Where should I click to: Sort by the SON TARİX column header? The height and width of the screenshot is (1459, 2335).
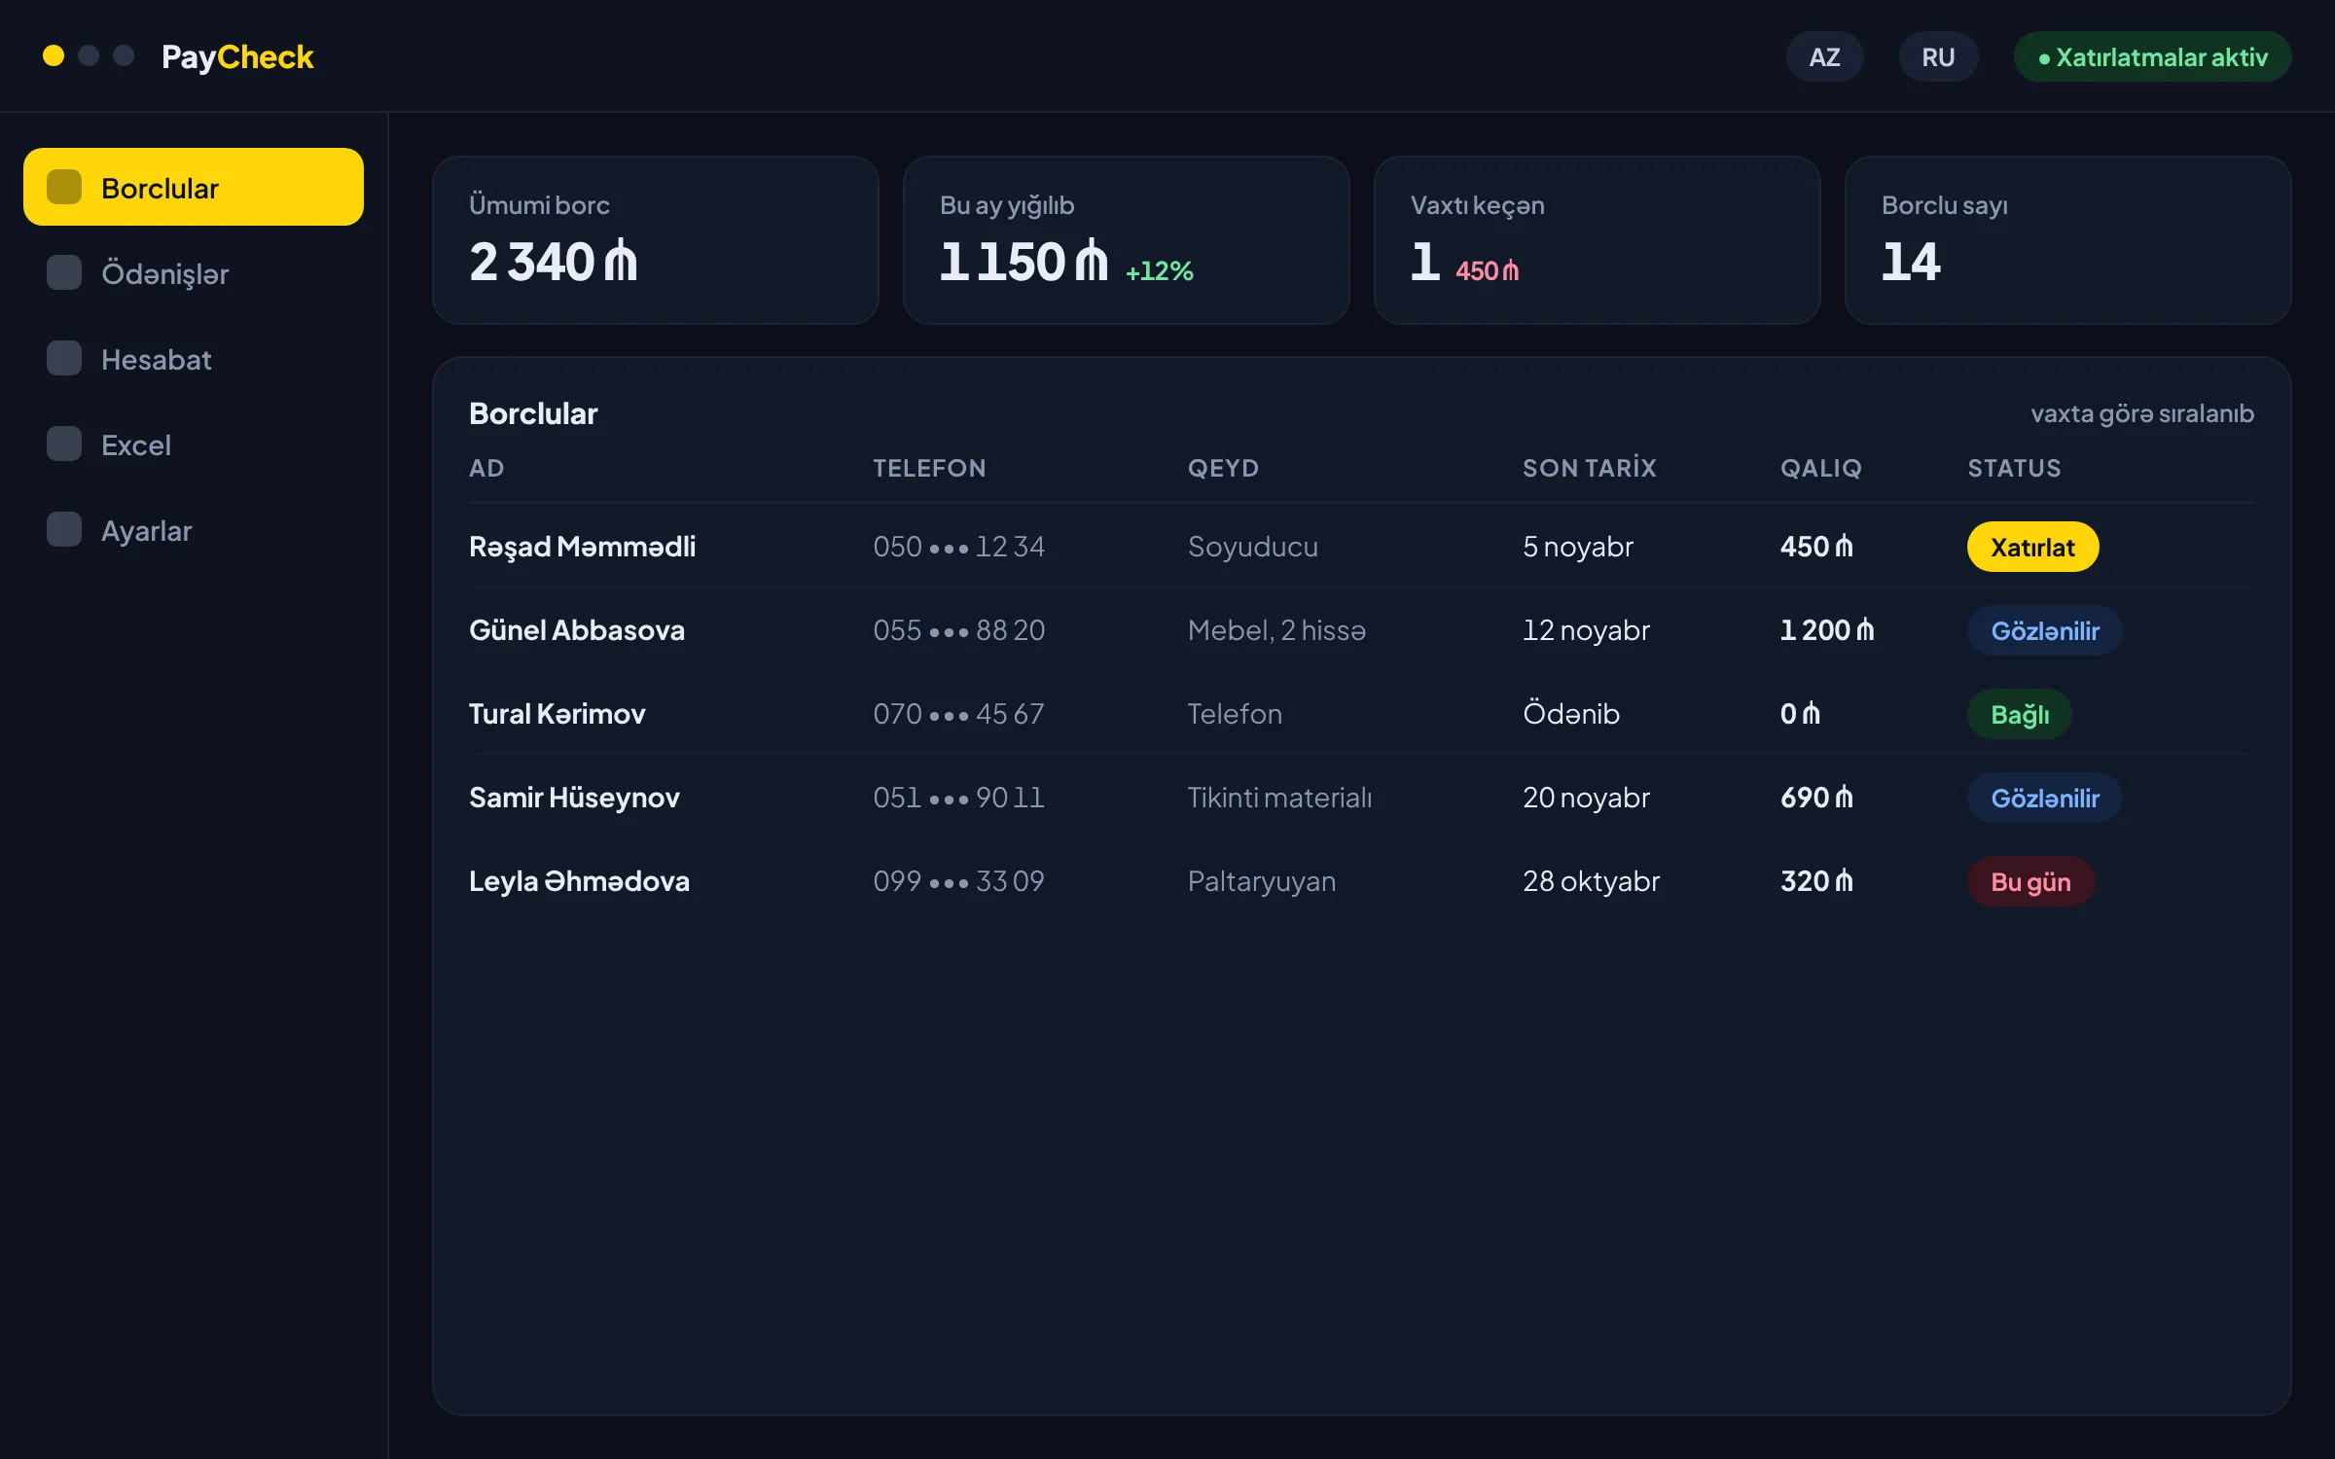pos(1589,468)
